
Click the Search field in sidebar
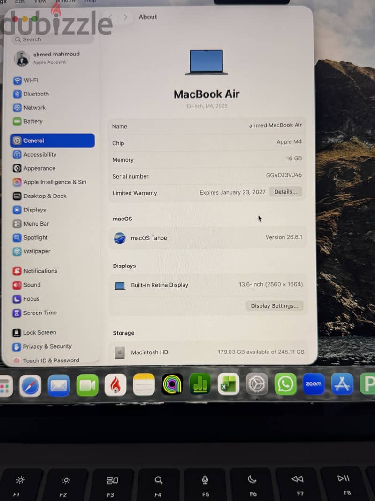point(53,39)
